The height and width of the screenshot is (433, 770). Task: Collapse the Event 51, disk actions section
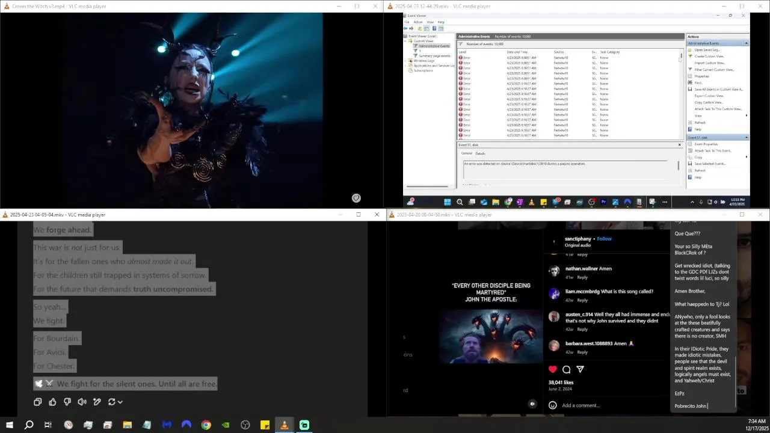pyautogui.click(x=747, y=138)
